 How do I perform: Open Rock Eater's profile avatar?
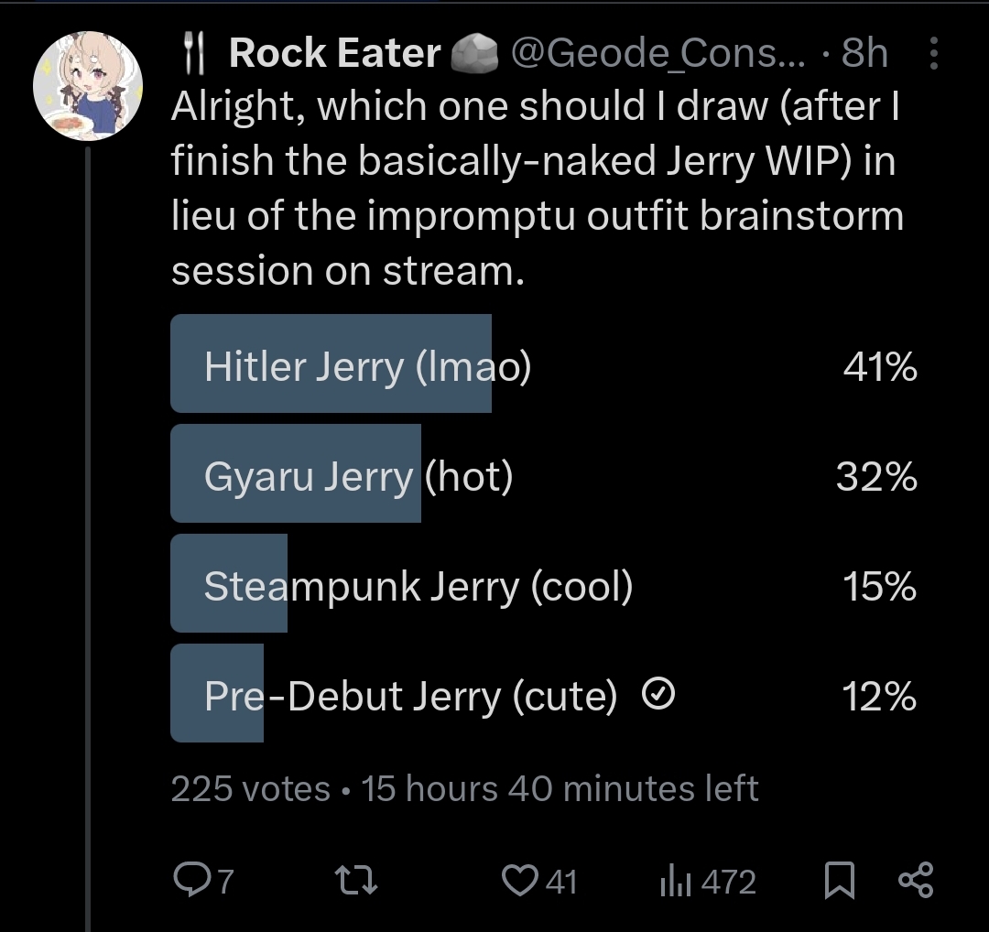(88, 86)
